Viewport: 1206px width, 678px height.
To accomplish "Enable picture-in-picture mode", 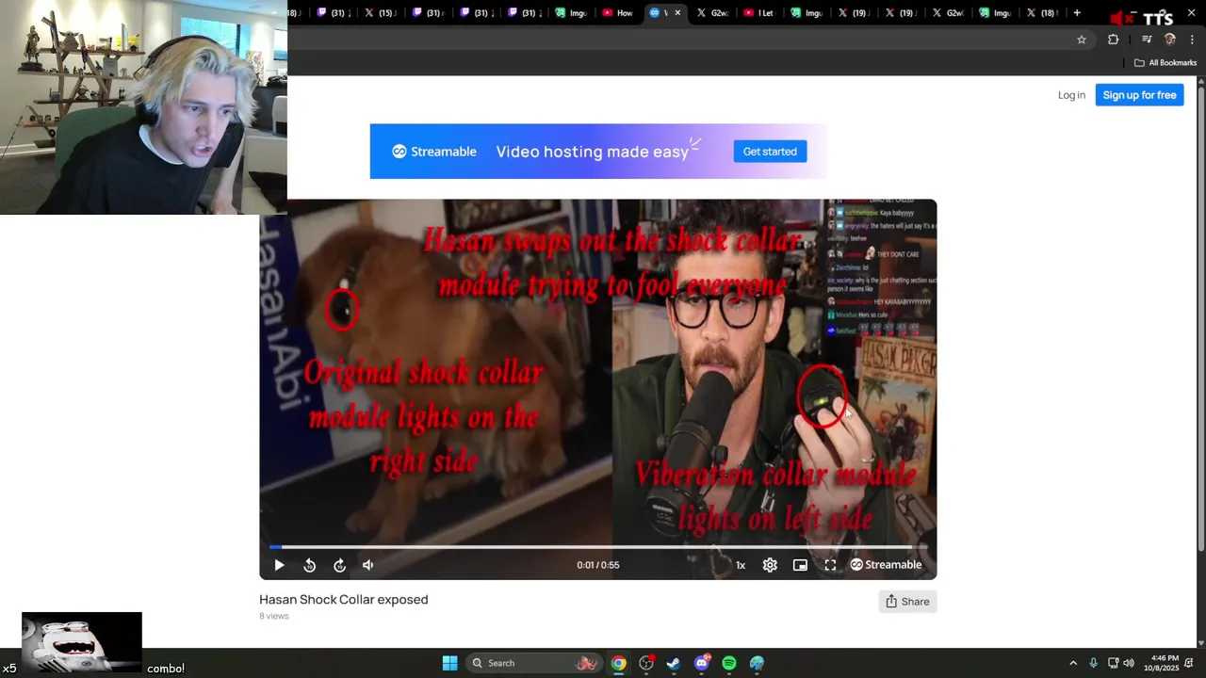I will pyautogui.click(x=800, y=565).
